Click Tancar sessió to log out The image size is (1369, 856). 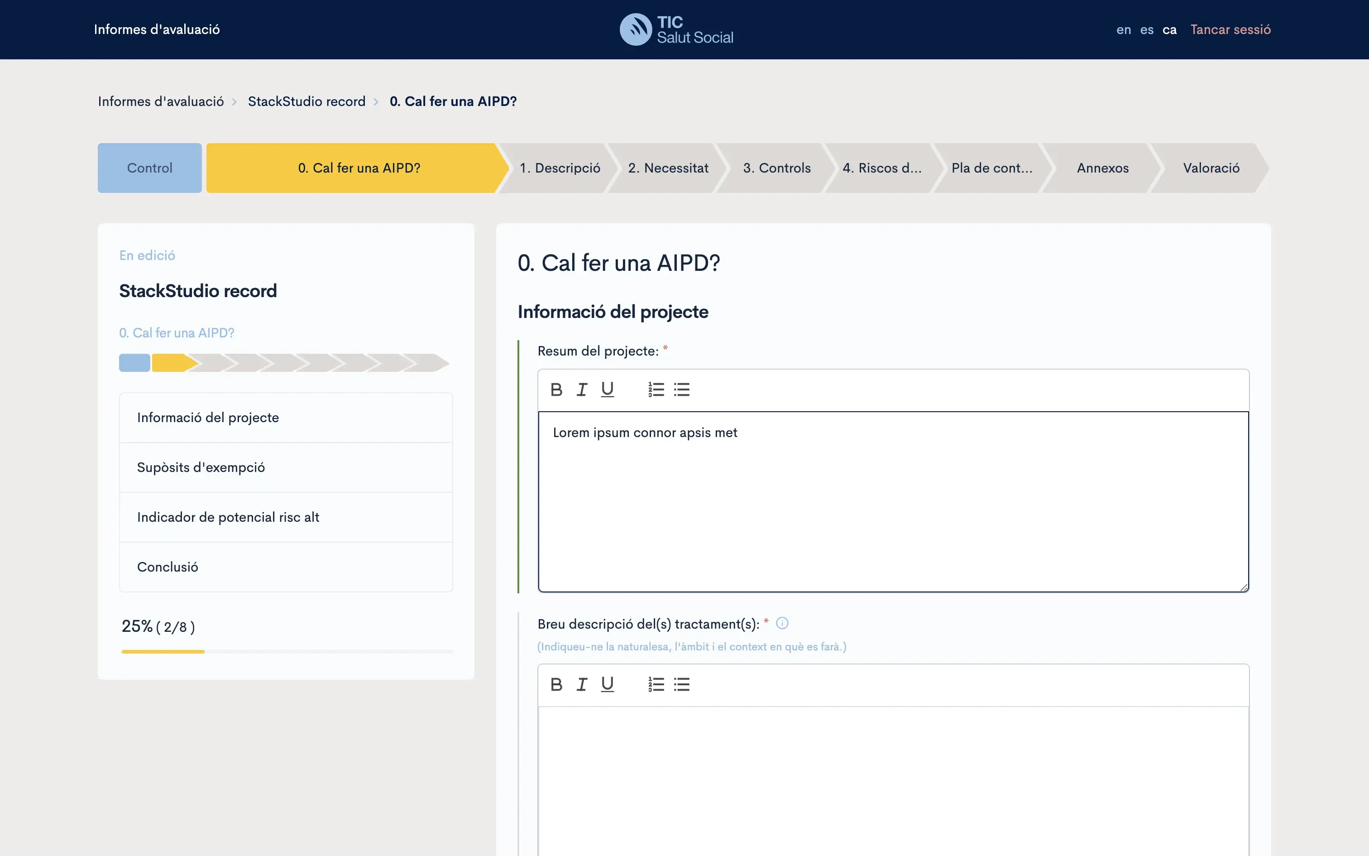click(x=1230, y=29)
